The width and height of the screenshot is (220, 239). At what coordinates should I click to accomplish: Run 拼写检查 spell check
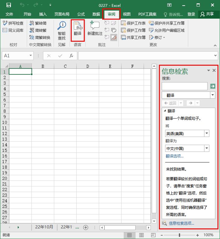[x=13, y=23]
